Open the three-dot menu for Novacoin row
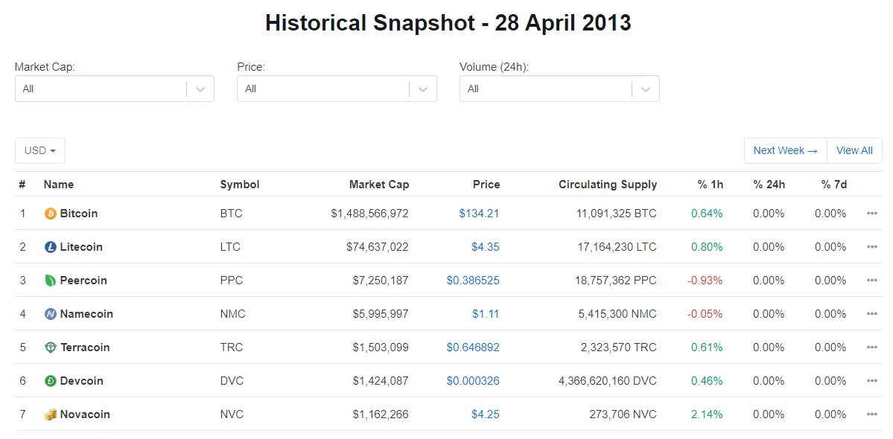This screenshot has height=439, width=893. click(871, 414)
